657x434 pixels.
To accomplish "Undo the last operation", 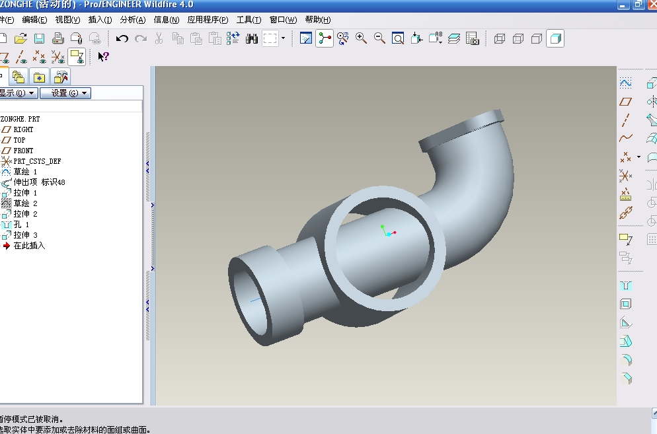I will pos(122,39).
